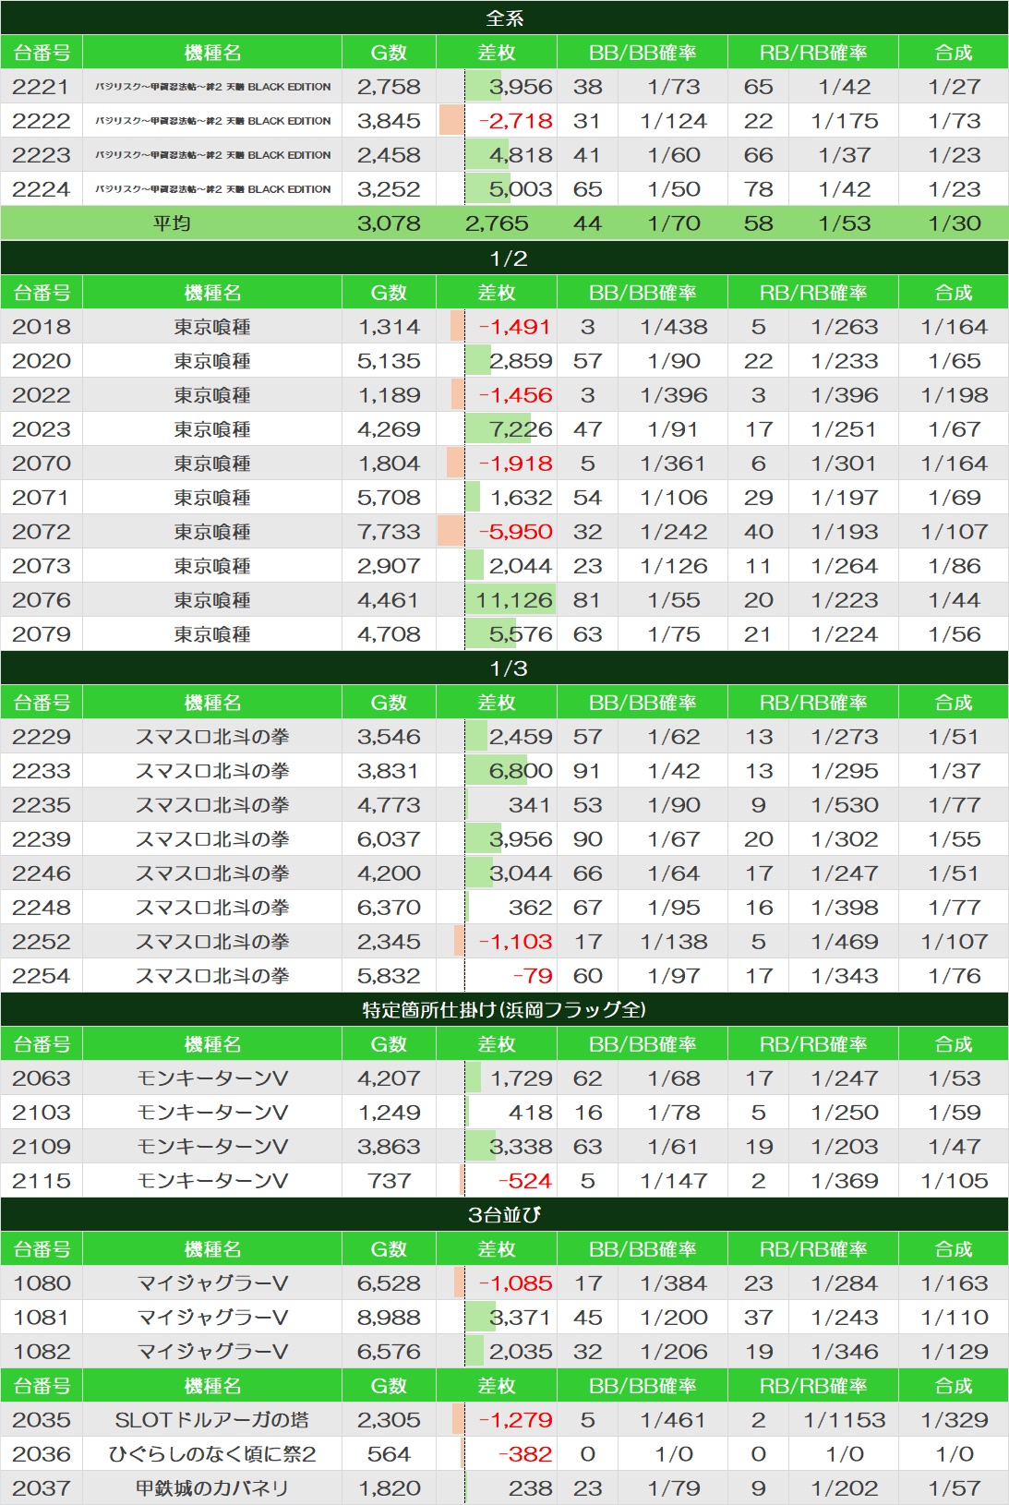The width and height of the screenshot is (1009, 1505).
Task: Select G数 4,200 for machine 2246
Action: [389, 873]
